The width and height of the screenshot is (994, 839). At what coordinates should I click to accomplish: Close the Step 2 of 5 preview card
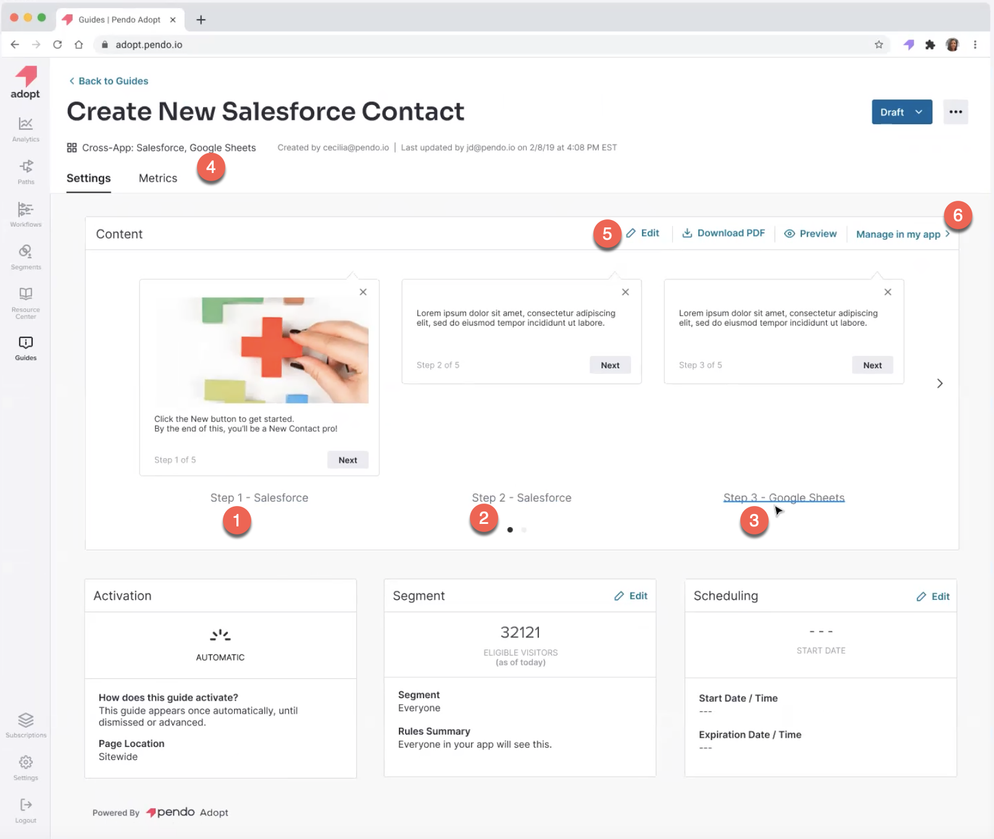(x=625, y=292)
